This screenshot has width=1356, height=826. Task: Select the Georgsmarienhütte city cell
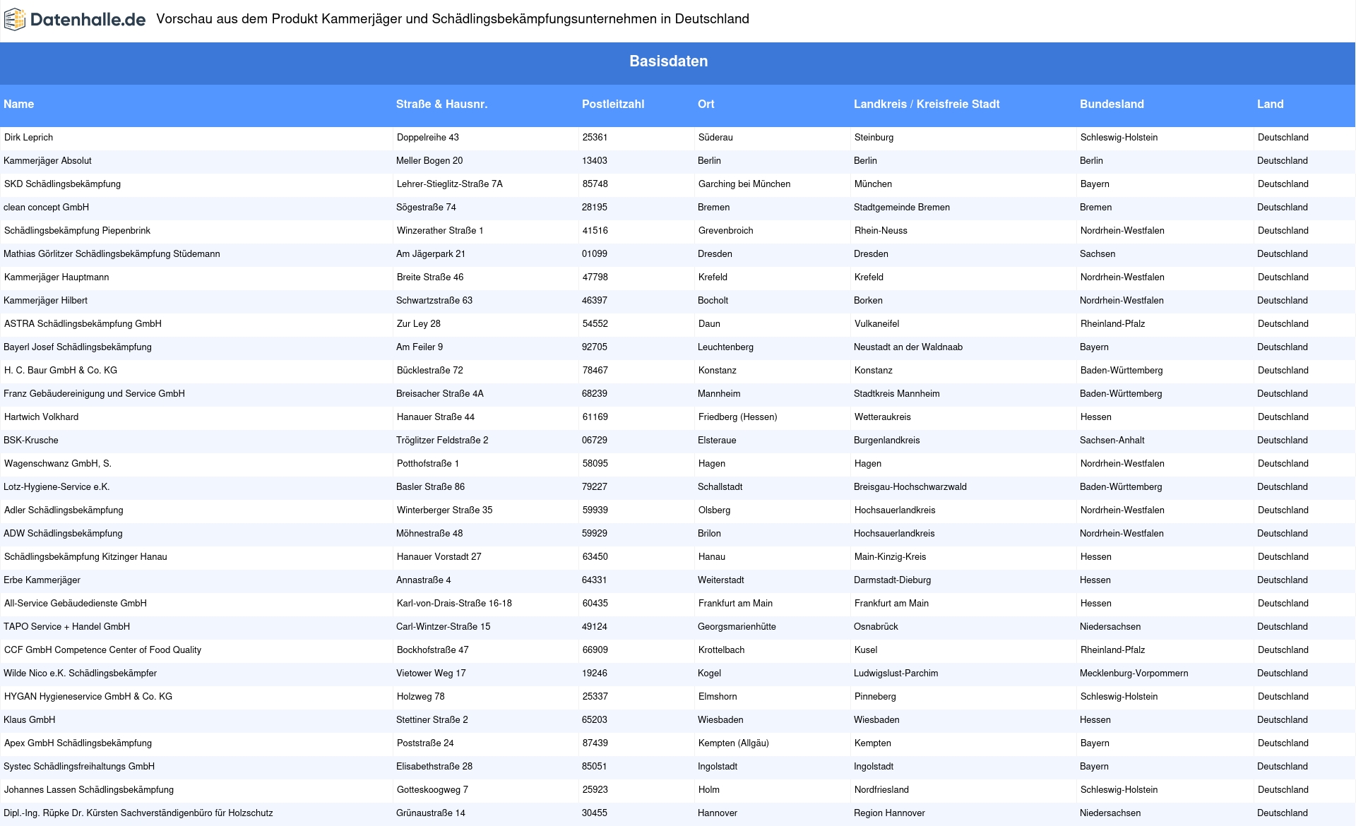737,627
